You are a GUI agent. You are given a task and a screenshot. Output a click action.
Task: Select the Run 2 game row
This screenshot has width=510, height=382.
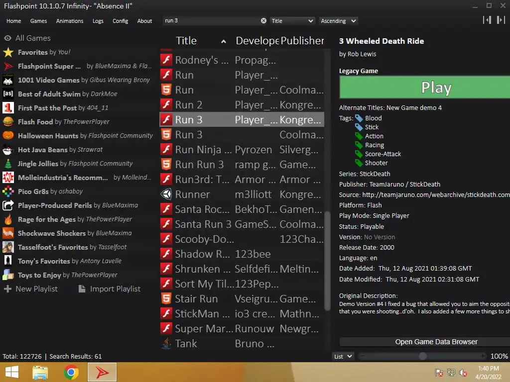click(x=242, y=104)
